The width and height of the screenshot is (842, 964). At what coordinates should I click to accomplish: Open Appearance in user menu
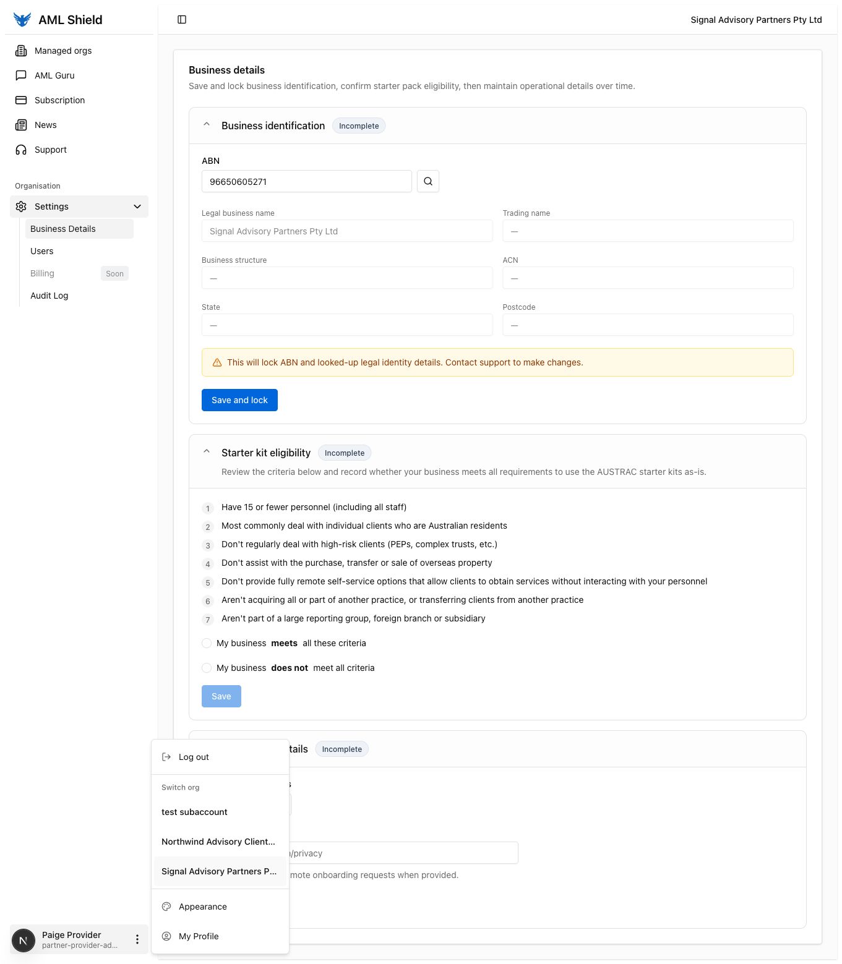coord(220,906)
